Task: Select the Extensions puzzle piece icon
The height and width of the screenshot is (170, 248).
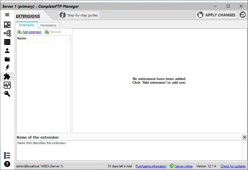Action: 7,77
